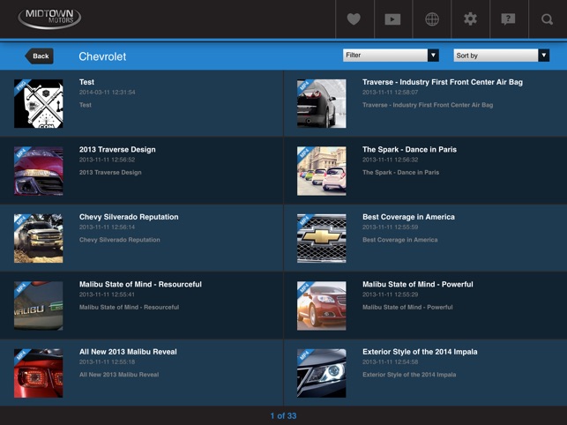Open the Filter dropdown
This screenshot has width=567, height=425.
391,56
